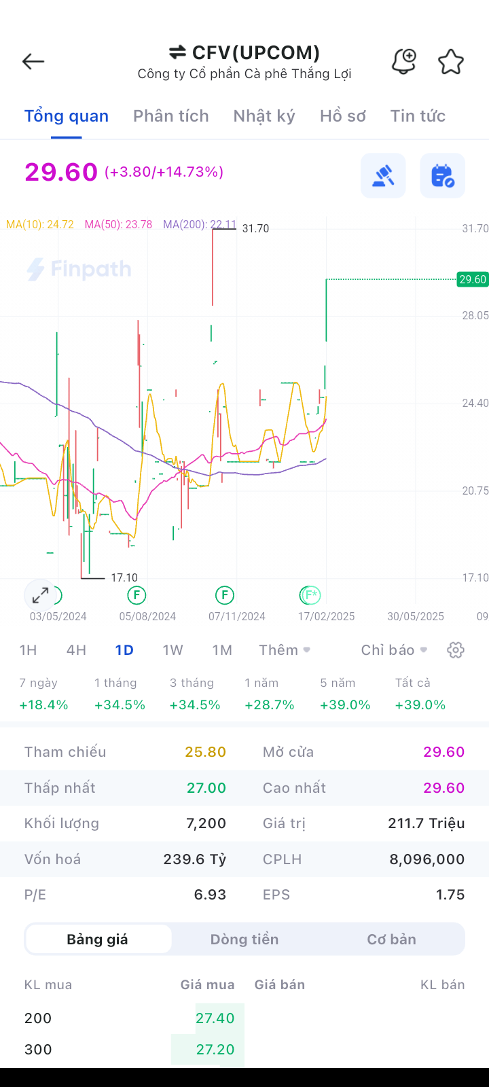This screenshot has width=489, height=1087.
Task: Tap the F* event marker at 17/02/2025
Action: (x=310, y=596)
